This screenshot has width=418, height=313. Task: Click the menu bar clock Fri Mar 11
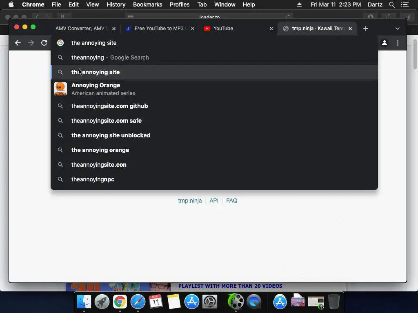pyautogui.click(x=336, y=4)
